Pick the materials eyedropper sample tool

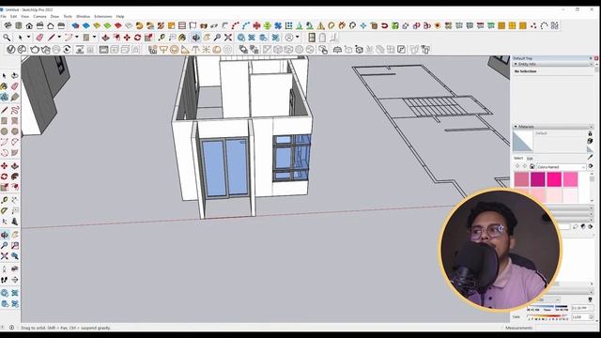click(591, 158)
